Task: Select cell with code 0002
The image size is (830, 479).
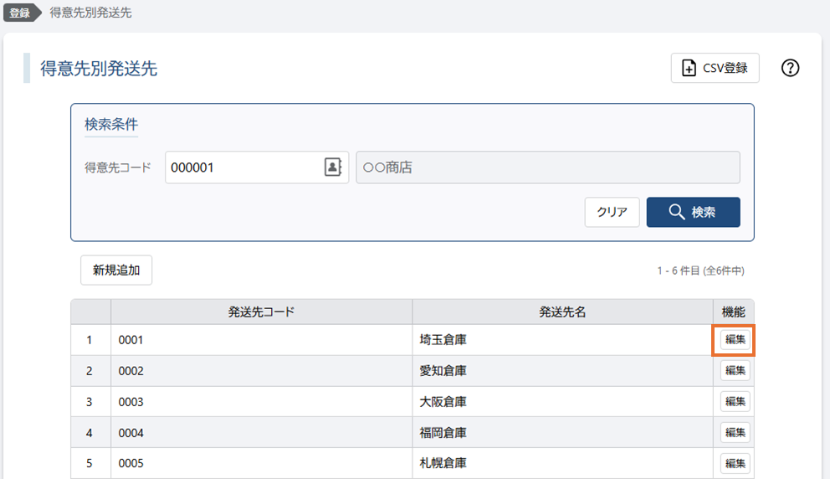Action: (262, 371)
